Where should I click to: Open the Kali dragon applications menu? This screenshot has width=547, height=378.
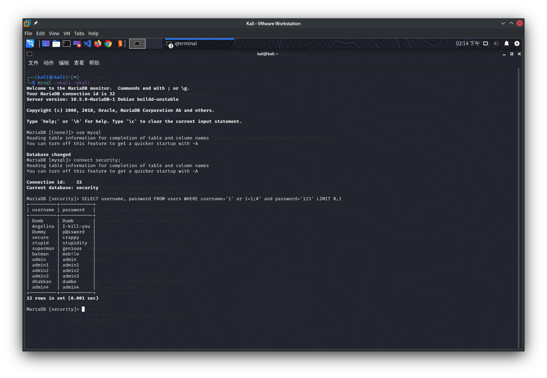pos(30,43)
